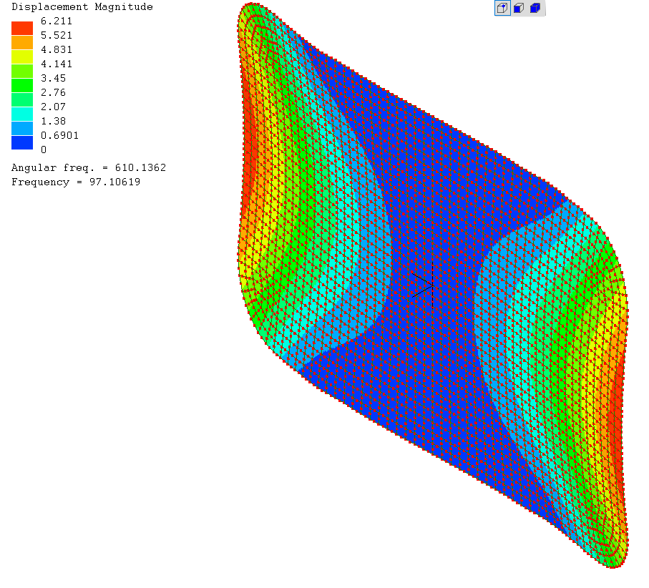Click the legend value 0.6901
This screenshot has height=588, width=649.
[59, 135]
